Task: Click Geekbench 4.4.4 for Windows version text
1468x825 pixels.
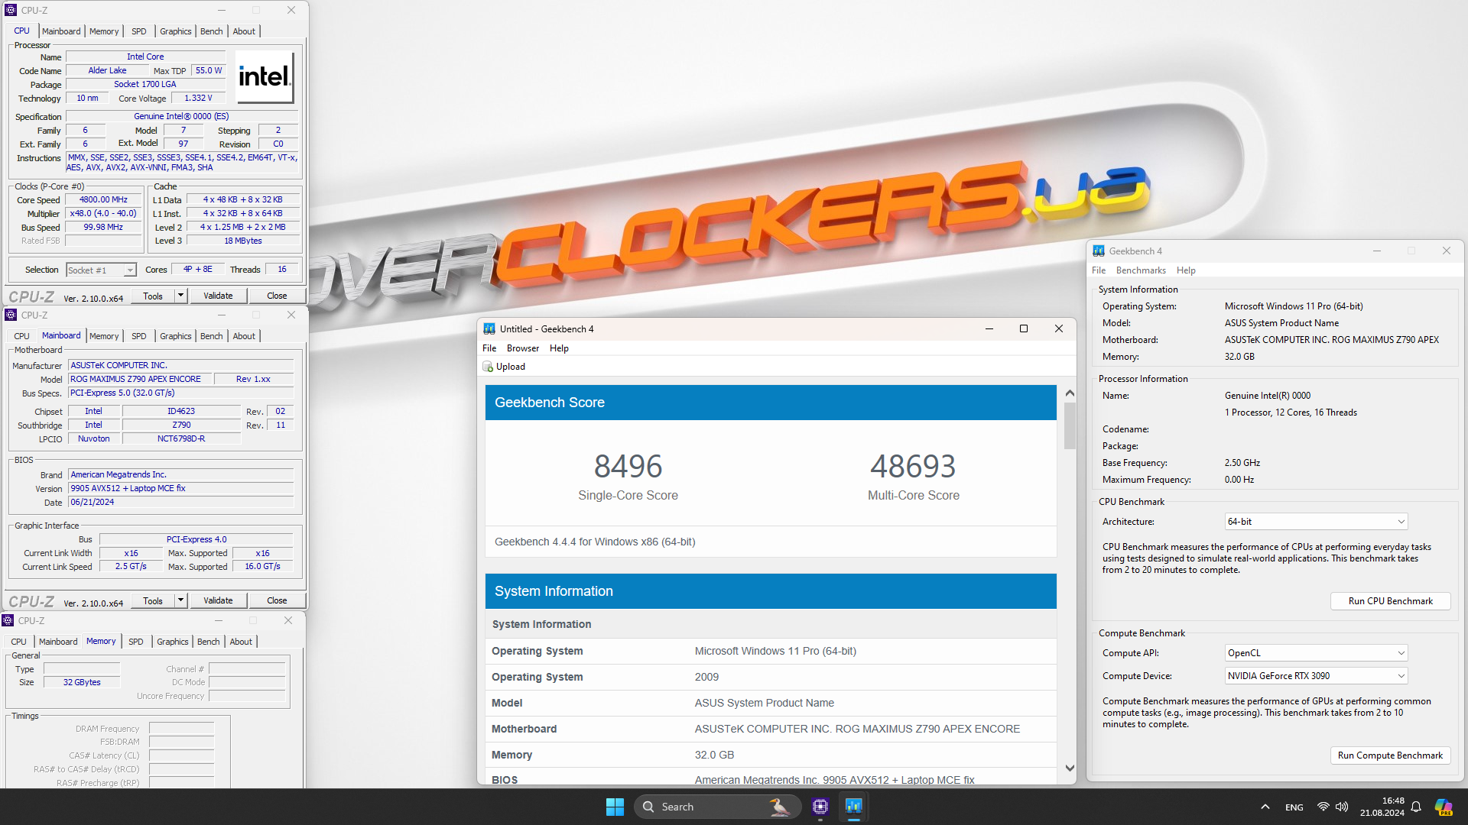Action: click(595, 542)
